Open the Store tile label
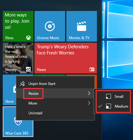 pos(9,101)
